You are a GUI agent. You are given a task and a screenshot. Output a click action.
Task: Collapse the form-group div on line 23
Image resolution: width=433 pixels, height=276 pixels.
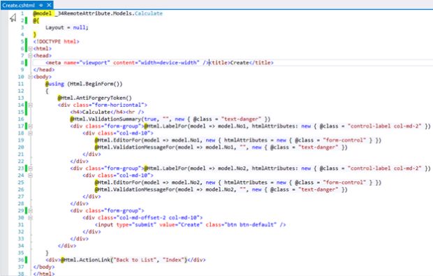pos(30,168)
